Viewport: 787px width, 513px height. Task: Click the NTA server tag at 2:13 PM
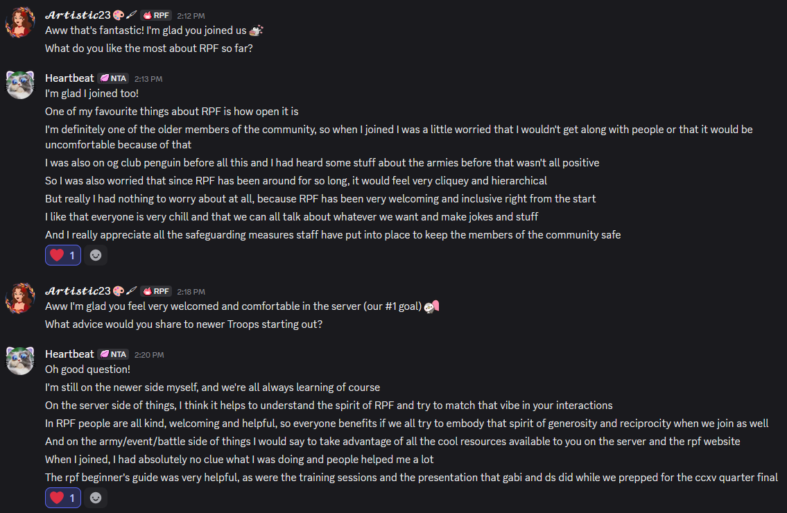click(113, 78)
